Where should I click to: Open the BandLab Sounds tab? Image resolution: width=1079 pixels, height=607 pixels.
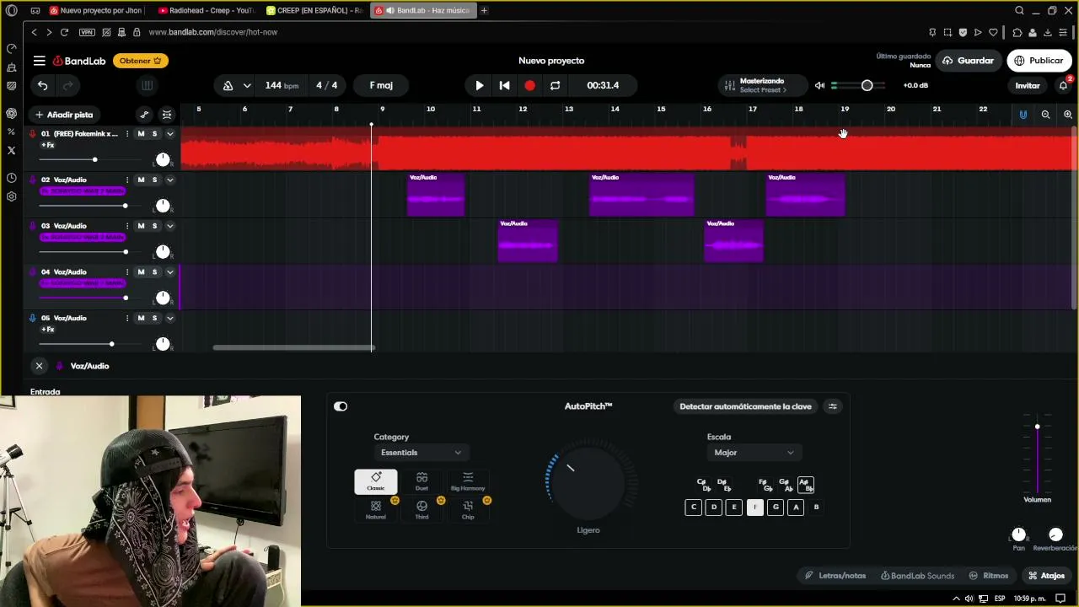[x=917, y=576]
